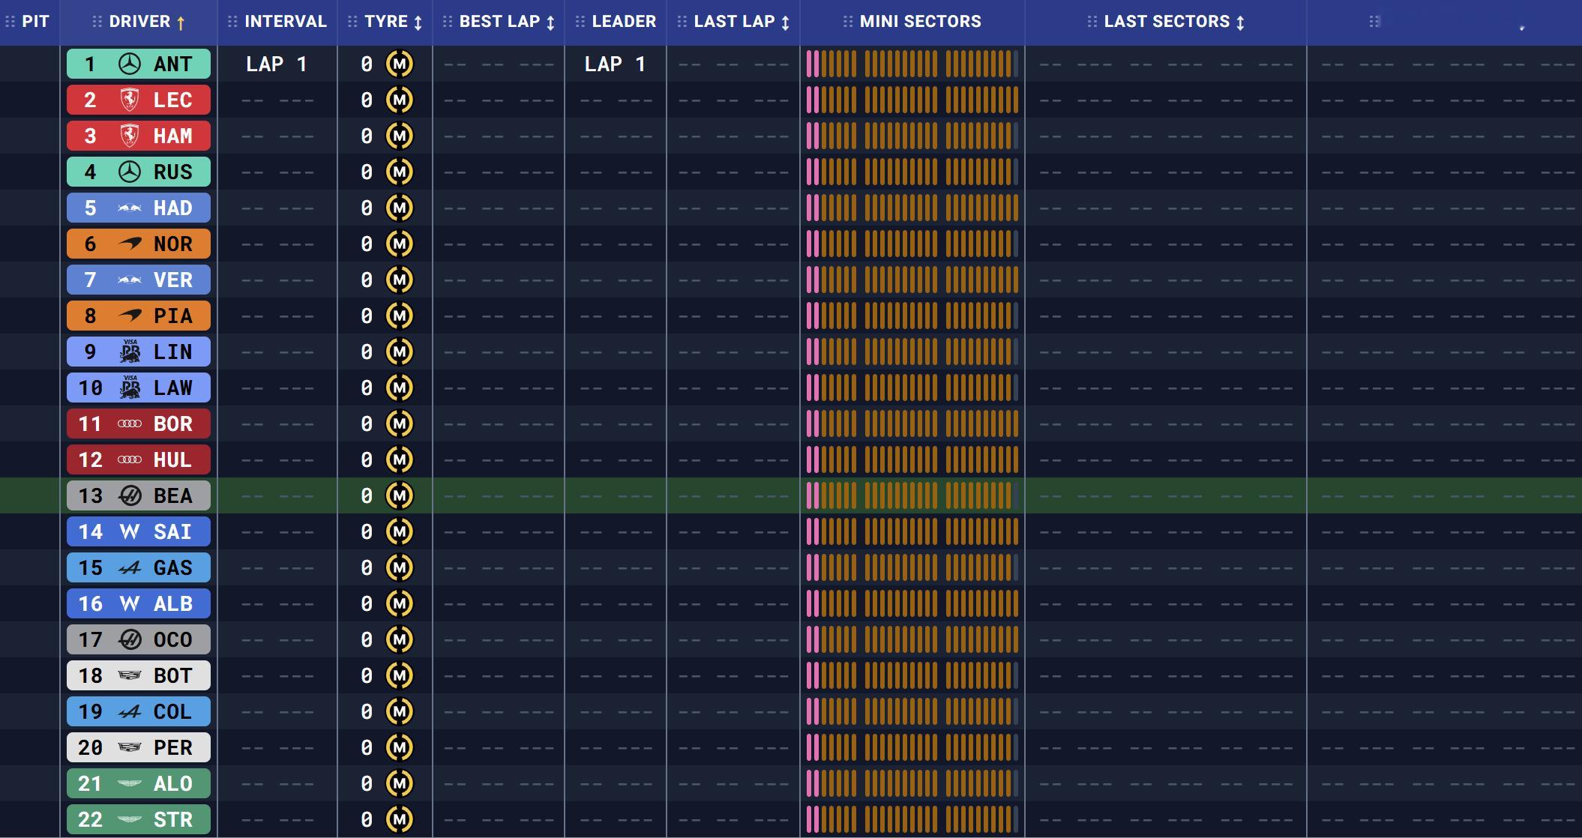Click medium tyre icon in STR row

(400, 819)
